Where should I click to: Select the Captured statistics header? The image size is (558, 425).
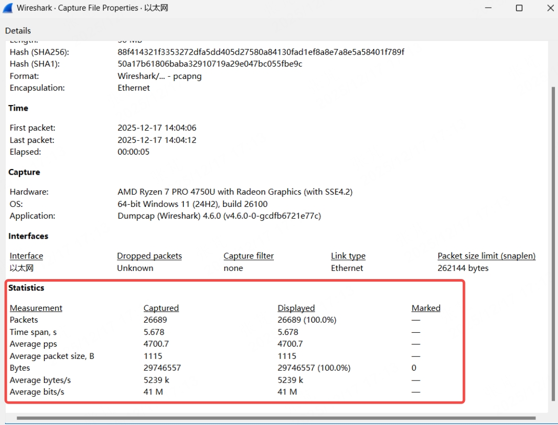pyautogui.click(x=161, y=308)
